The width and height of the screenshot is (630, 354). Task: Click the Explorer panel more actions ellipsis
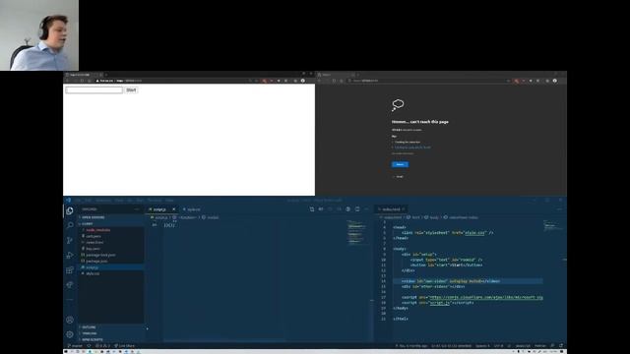[x=137, y=209]
